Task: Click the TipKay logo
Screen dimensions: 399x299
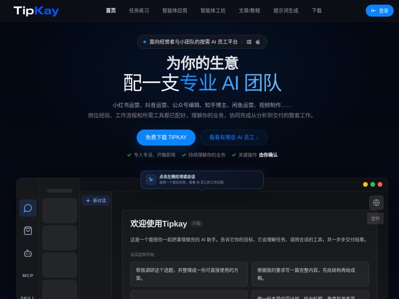Action: point(36,11)
